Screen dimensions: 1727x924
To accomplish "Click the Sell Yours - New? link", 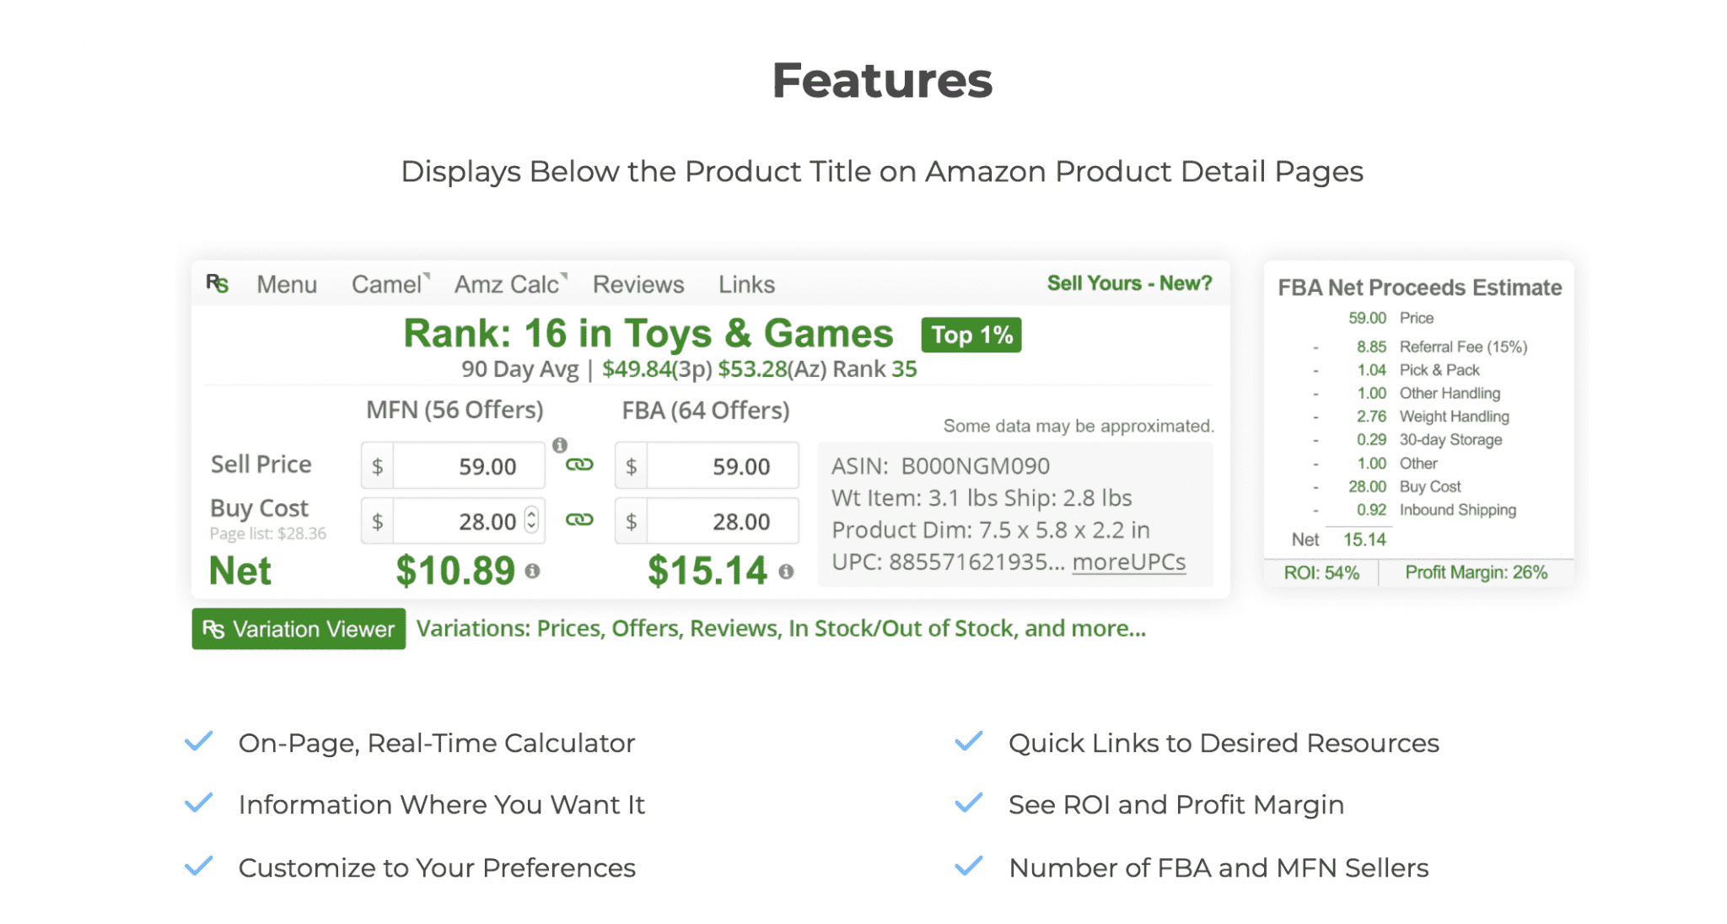I will (1128, 283).
